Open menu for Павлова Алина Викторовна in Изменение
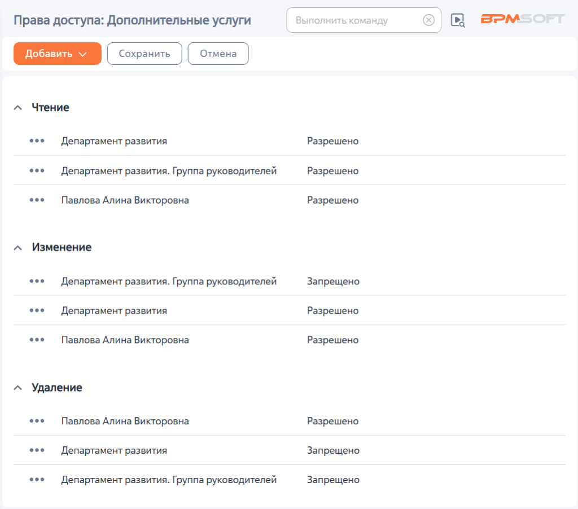578x509 pixels. [x=37, y=340]
